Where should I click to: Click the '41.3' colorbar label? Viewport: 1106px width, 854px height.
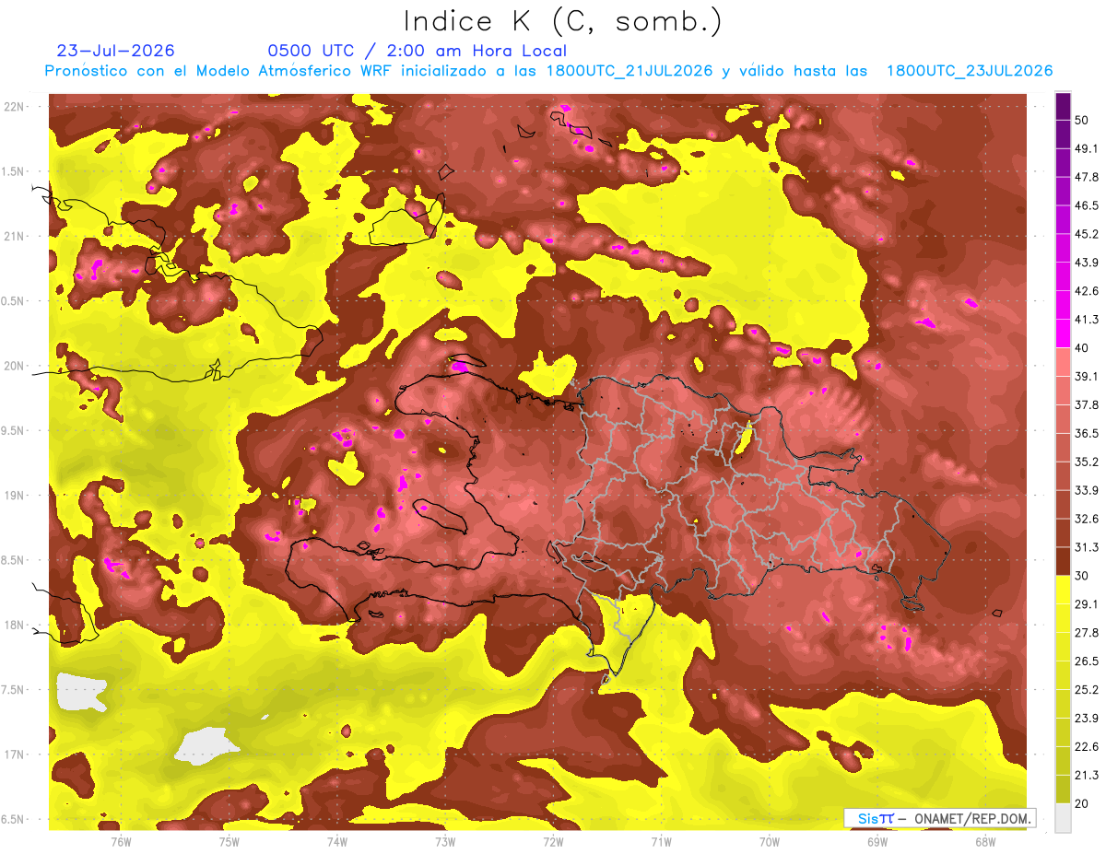point(1086,320)
